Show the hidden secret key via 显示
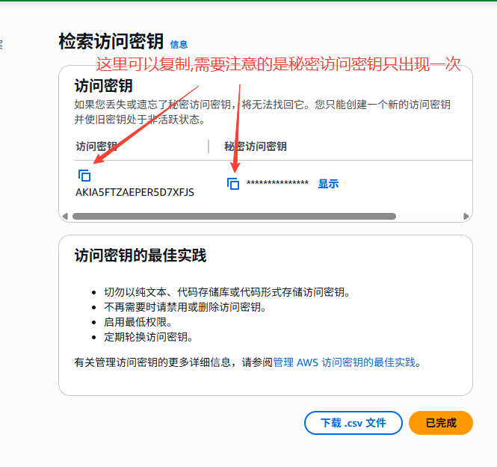This screenshot has width=497, height=467. click(328, 184)
